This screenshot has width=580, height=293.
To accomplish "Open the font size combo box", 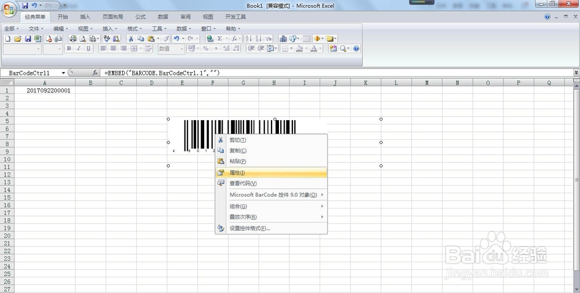I will click(x=53, y=49).
